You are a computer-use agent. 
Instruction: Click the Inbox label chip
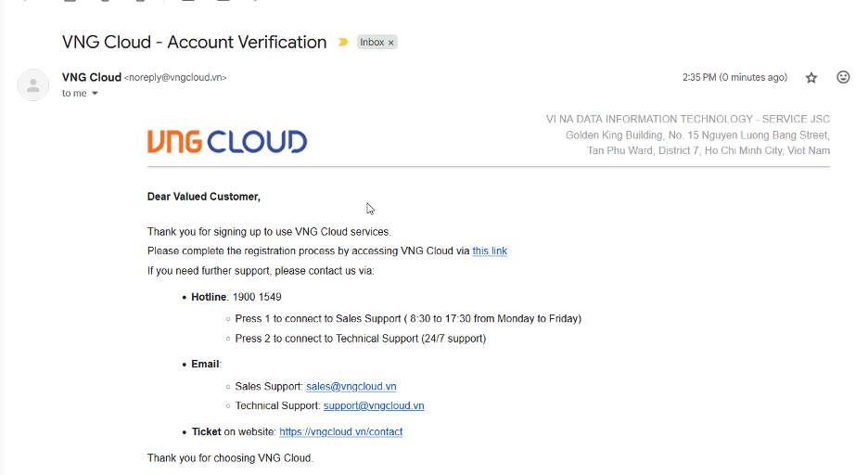372,43
